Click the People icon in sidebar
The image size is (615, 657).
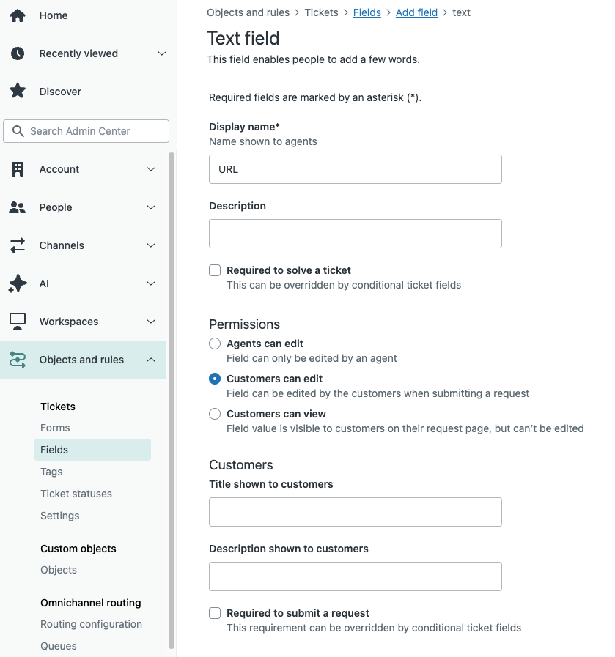click(18, 207)
